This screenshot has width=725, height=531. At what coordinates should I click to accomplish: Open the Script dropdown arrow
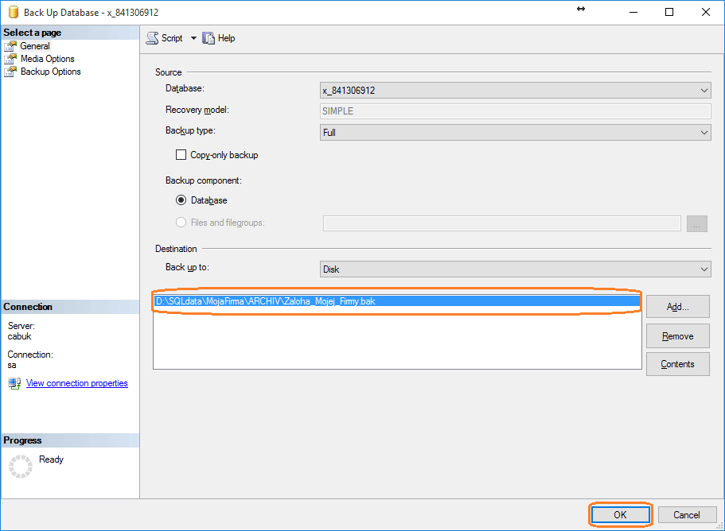[193, 38]
